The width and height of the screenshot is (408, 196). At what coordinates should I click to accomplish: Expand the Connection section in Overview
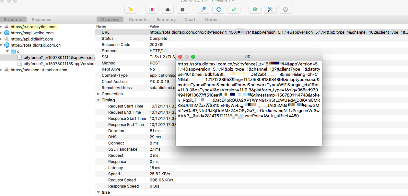[99, 94]
